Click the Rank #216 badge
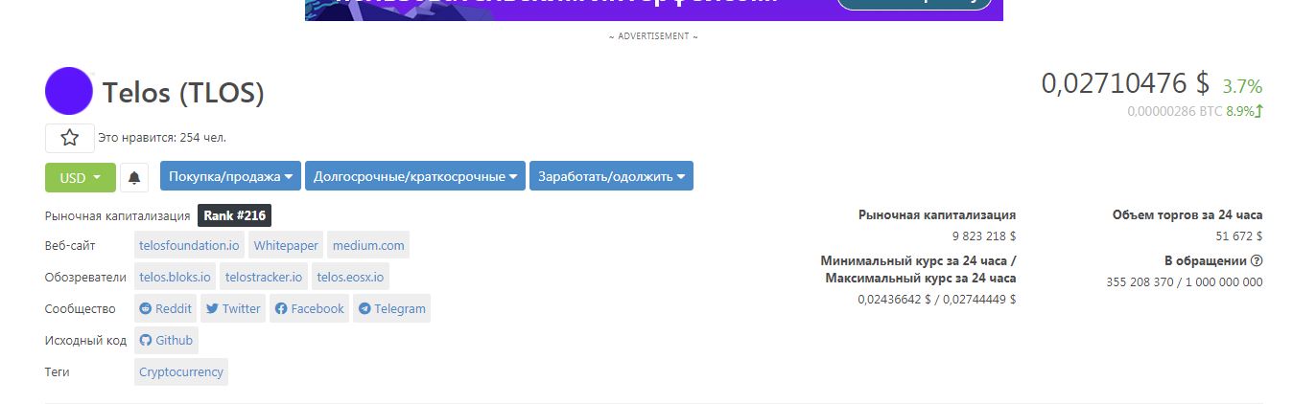 234,216
